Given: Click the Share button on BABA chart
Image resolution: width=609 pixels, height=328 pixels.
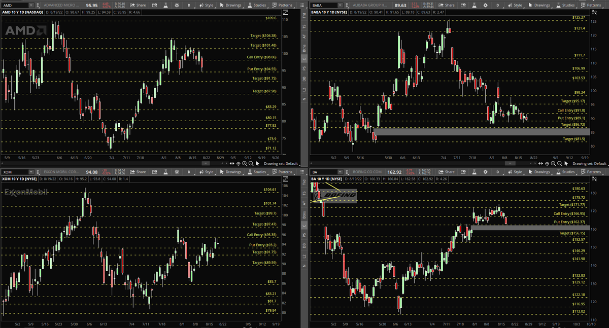Looking at the screenshot, I should pos(446,5).
